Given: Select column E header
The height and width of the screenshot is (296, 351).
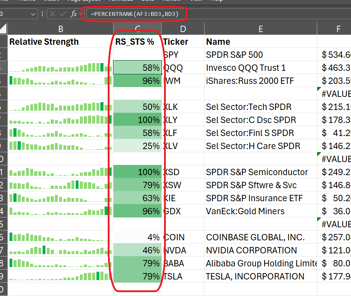Looking at the screenshot, I should point(261,29).
